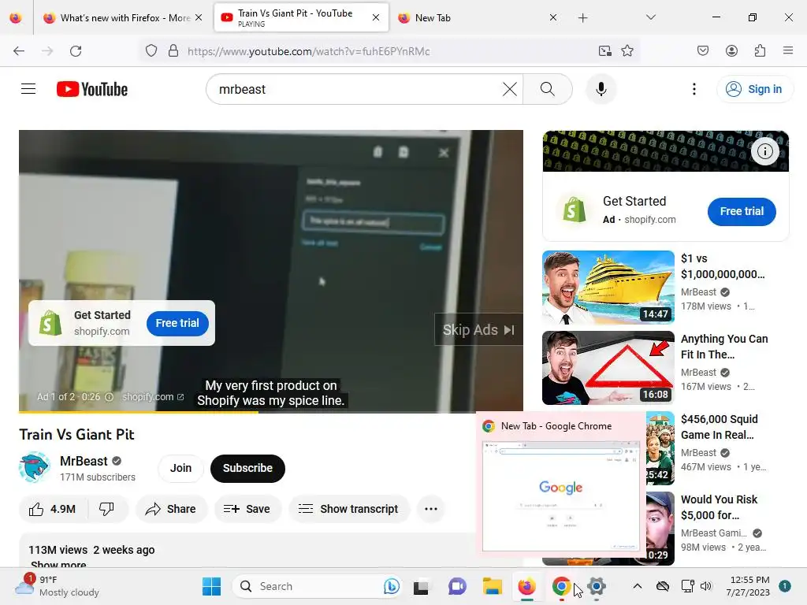Viewport: 807px width, 605px height.
Task: Open picture-in-picture from address bar
Action: point(604,51)
